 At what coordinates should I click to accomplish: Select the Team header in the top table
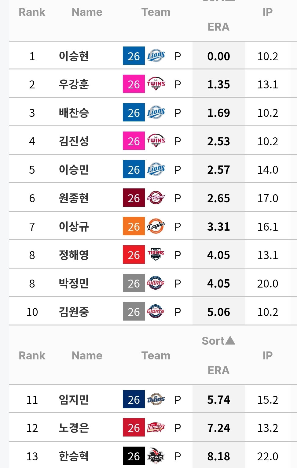(156, 12)
